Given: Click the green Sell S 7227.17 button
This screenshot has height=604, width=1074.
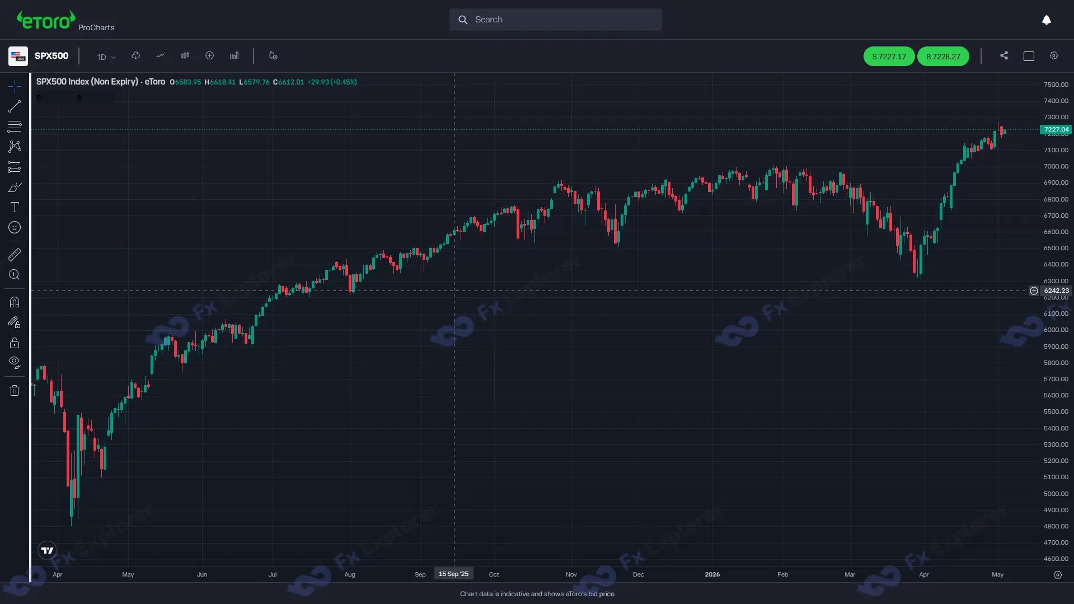Looking at the screenshot, I should (889, 57).
